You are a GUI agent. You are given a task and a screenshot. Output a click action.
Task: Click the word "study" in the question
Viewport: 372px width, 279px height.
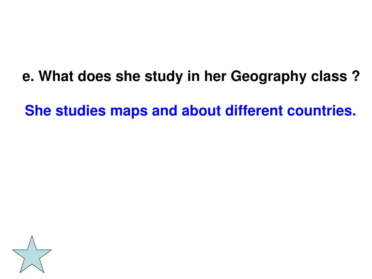[x=164, y=77]
